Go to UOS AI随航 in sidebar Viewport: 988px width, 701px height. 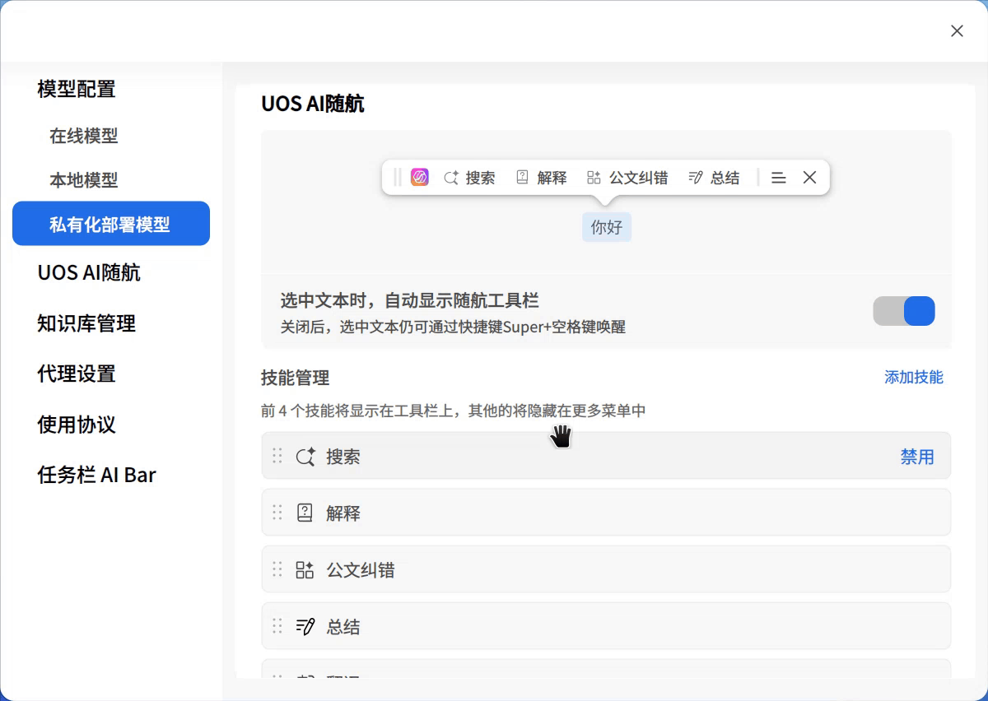pyautogui.click(x=89, y=272)
